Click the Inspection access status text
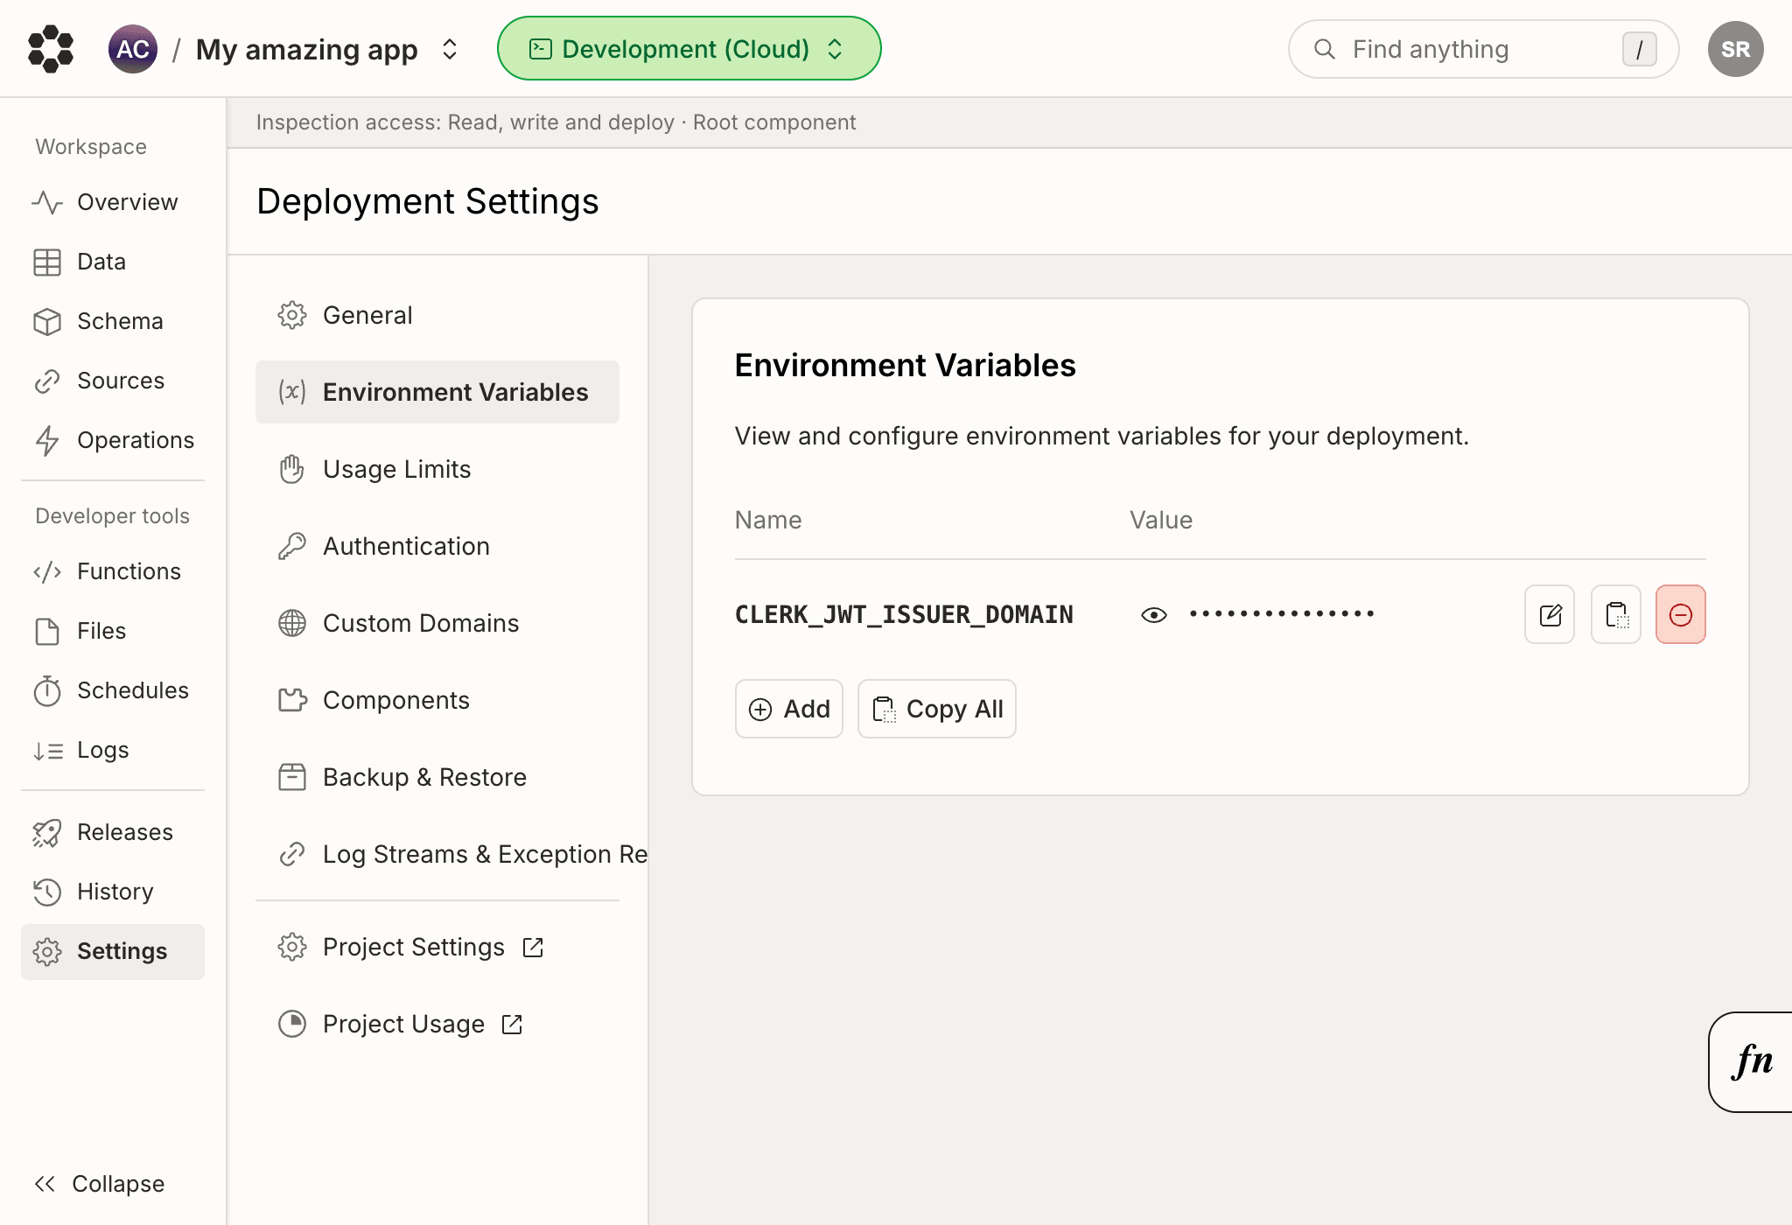The width and height of the screenshot is (1792, 1225). (556, 122)
